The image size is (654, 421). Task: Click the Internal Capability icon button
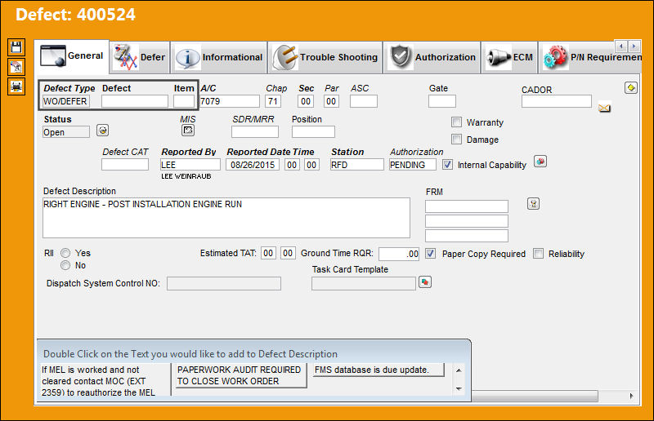point(540,162)
